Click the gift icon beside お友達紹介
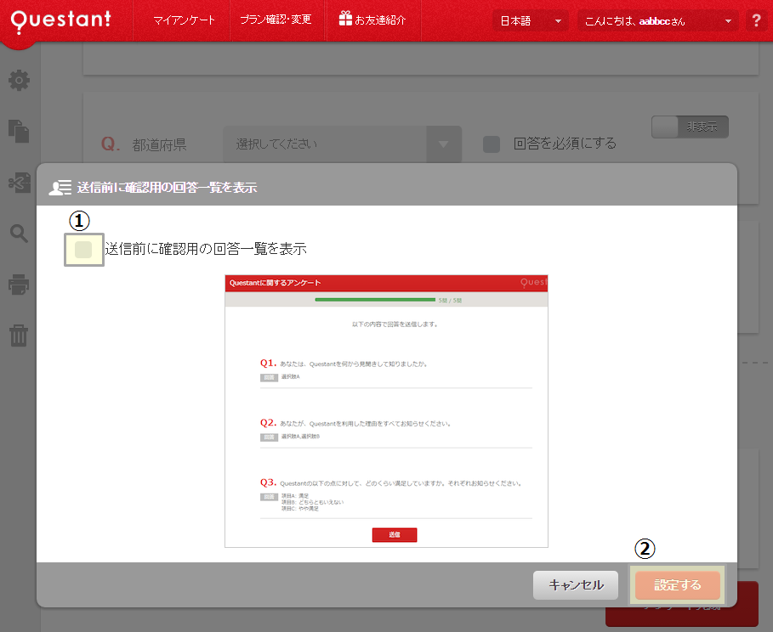Viewport: 773px width, 632px height. click(x=345, y=19)
